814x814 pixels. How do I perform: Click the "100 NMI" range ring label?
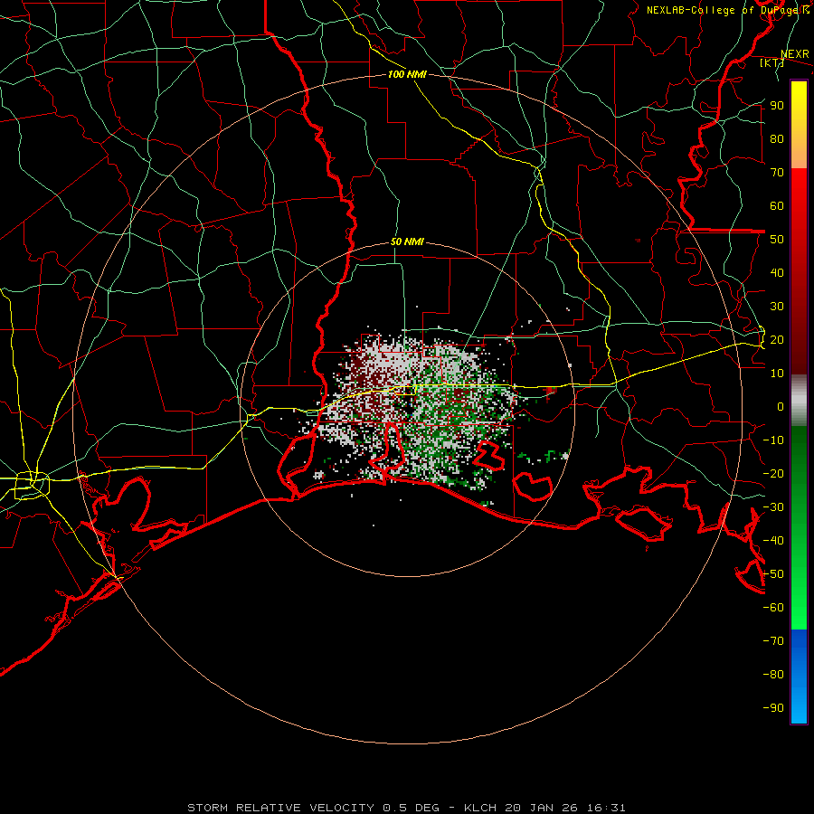coord(407,74)
